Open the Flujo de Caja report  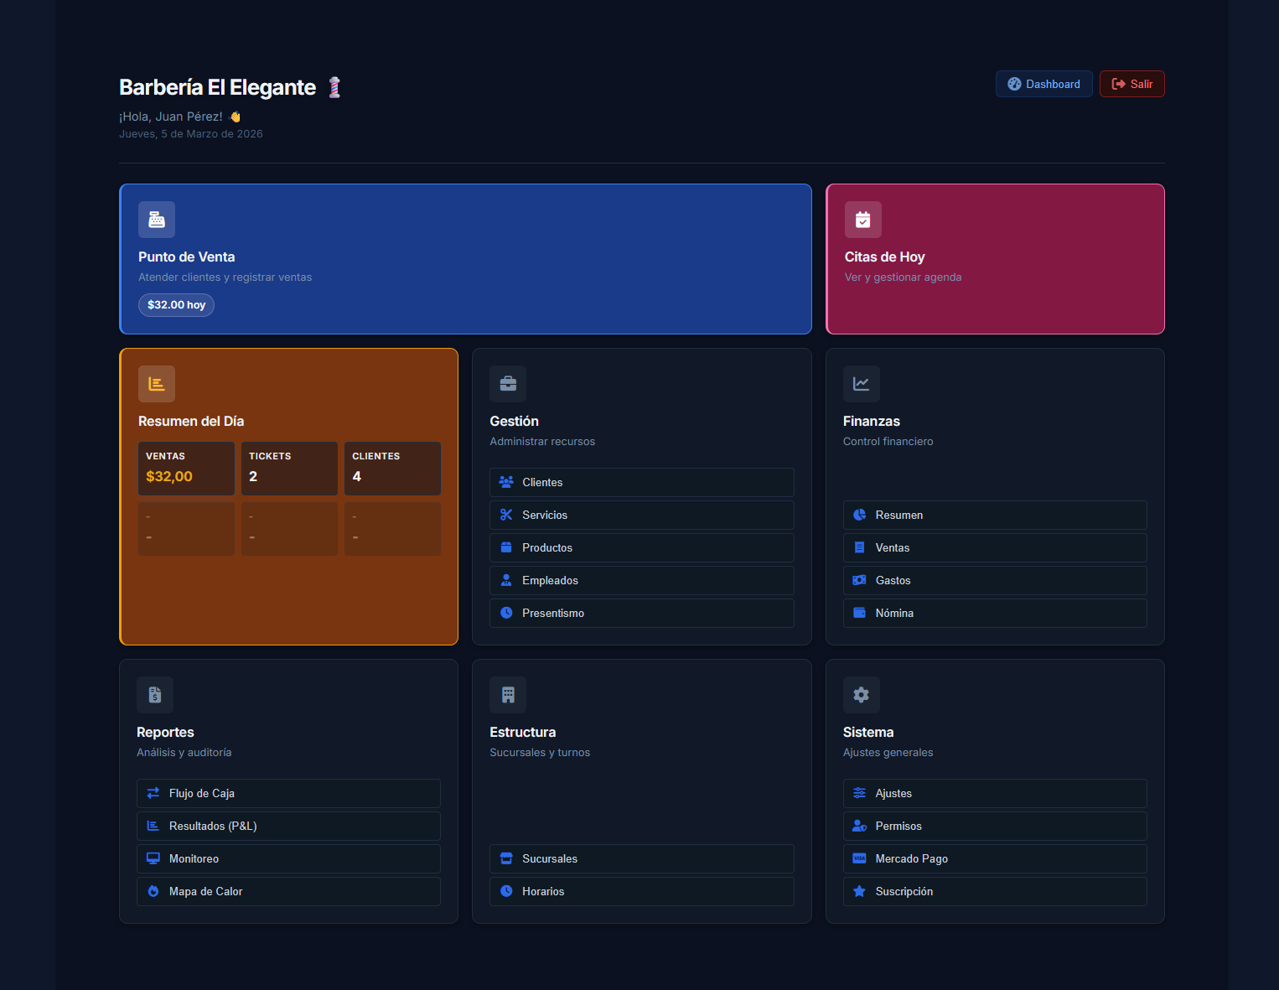point(287,793)
